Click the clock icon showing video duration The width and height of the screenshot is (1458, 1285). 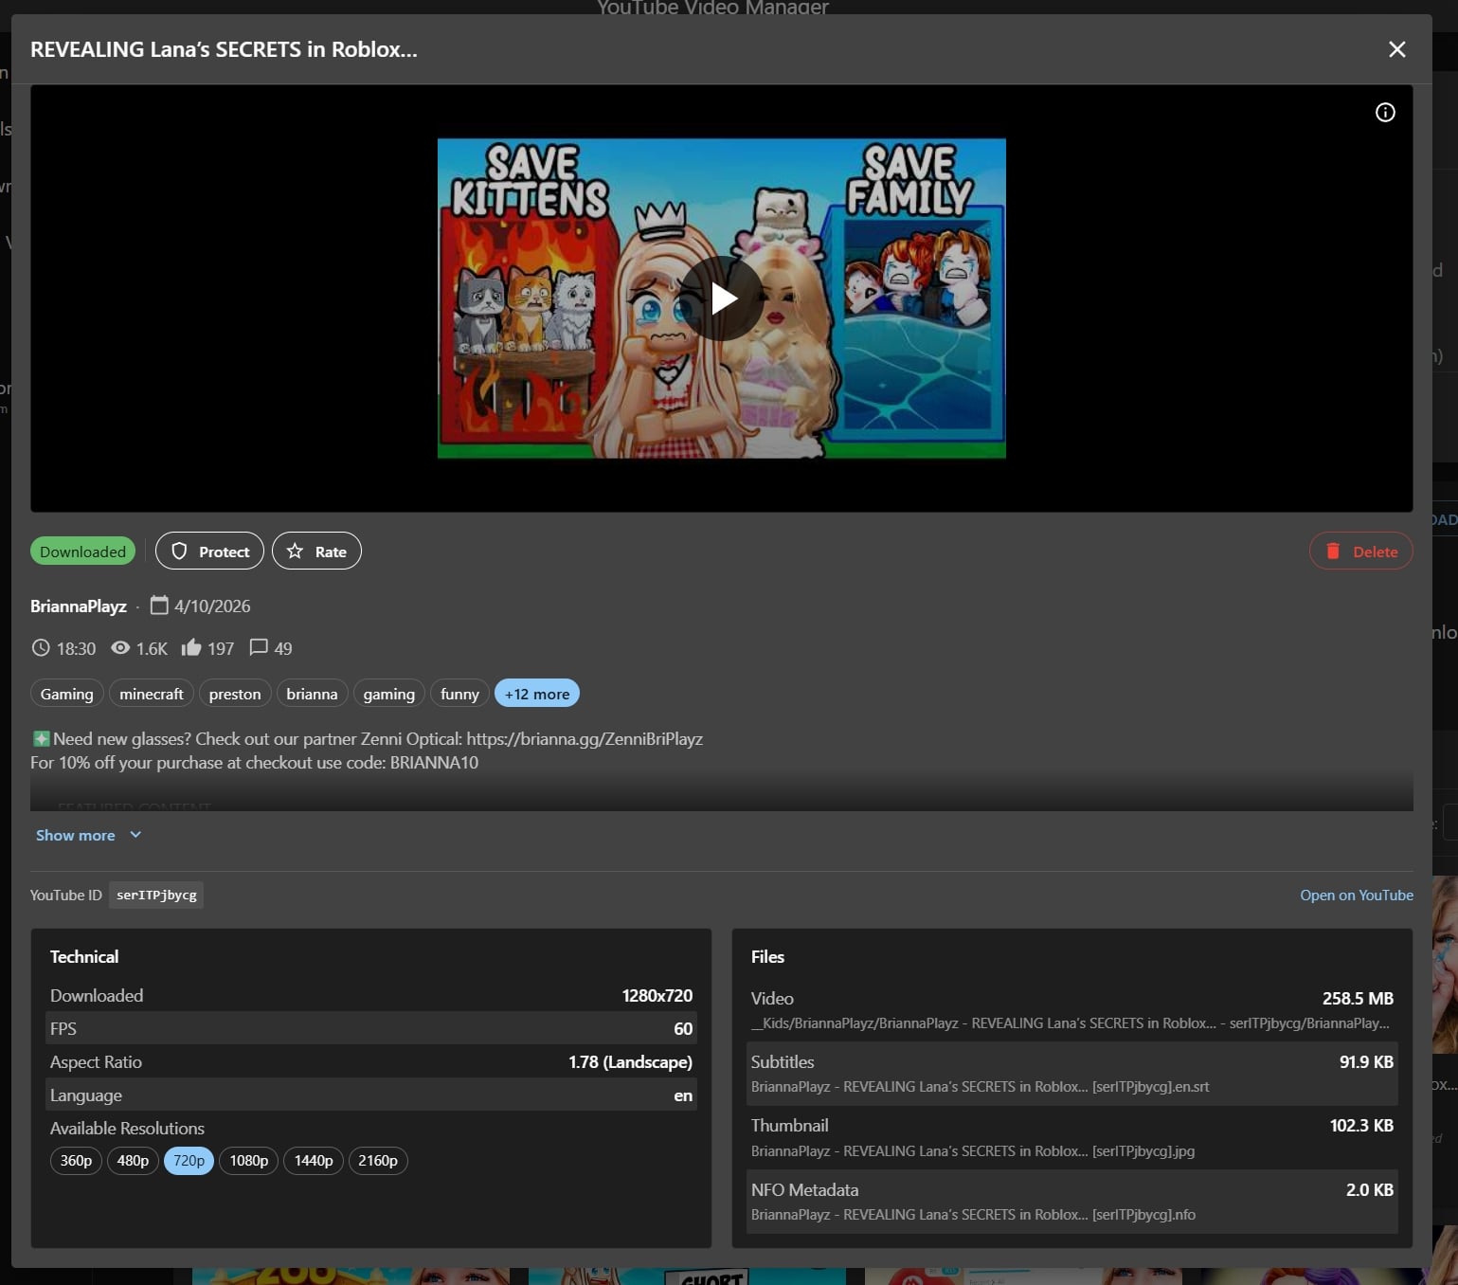(40, 648)
